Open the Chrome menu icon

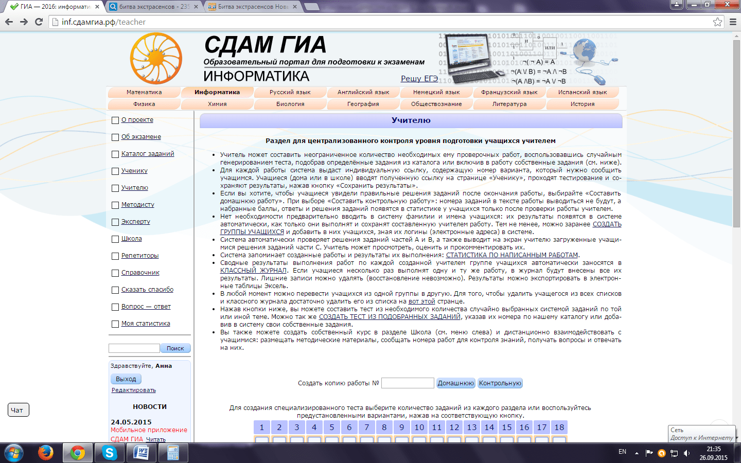tap(733, 22)
